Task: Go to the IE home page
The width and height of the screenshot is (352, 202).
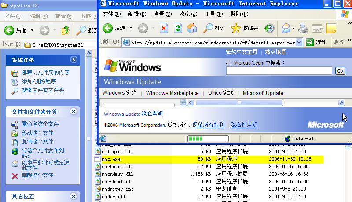Action: click(192, 28)
